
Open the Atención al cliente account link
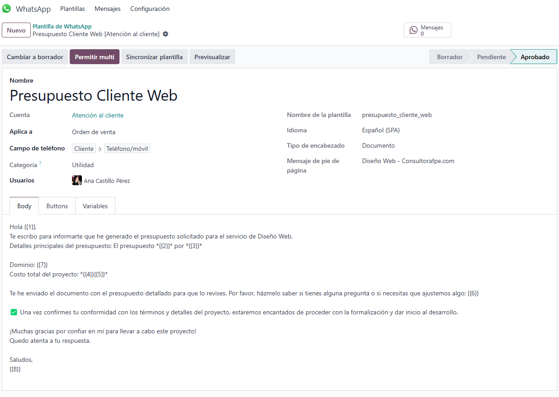pos(98,115)
